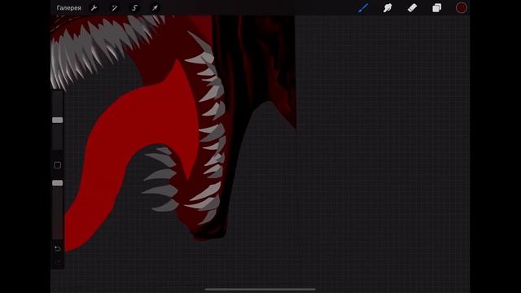The height and width of the screenshot is (293, 521).
Task: Undo the last stroke
Action: coord(58,248)
